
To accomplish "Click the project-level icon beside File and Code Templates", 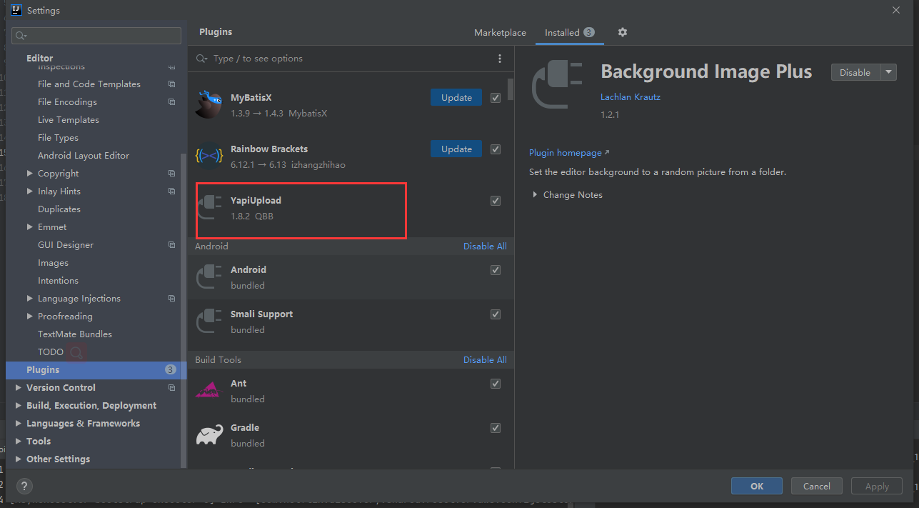I will click(x=171, y=84).
